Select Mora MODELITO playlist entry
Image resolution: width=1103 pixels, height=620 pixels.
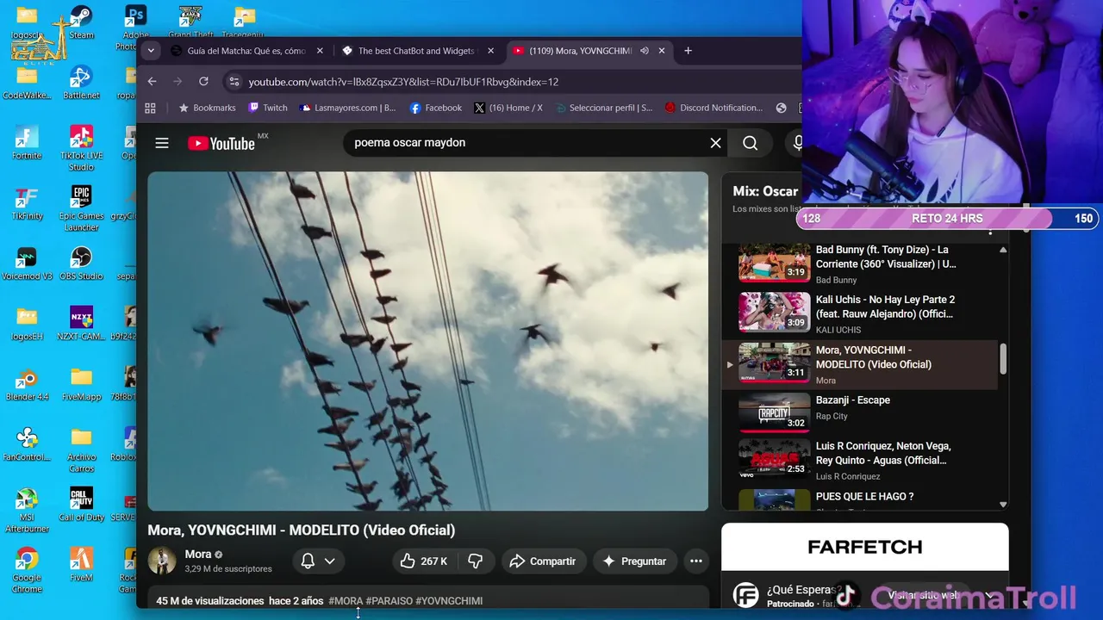(862, 364)
